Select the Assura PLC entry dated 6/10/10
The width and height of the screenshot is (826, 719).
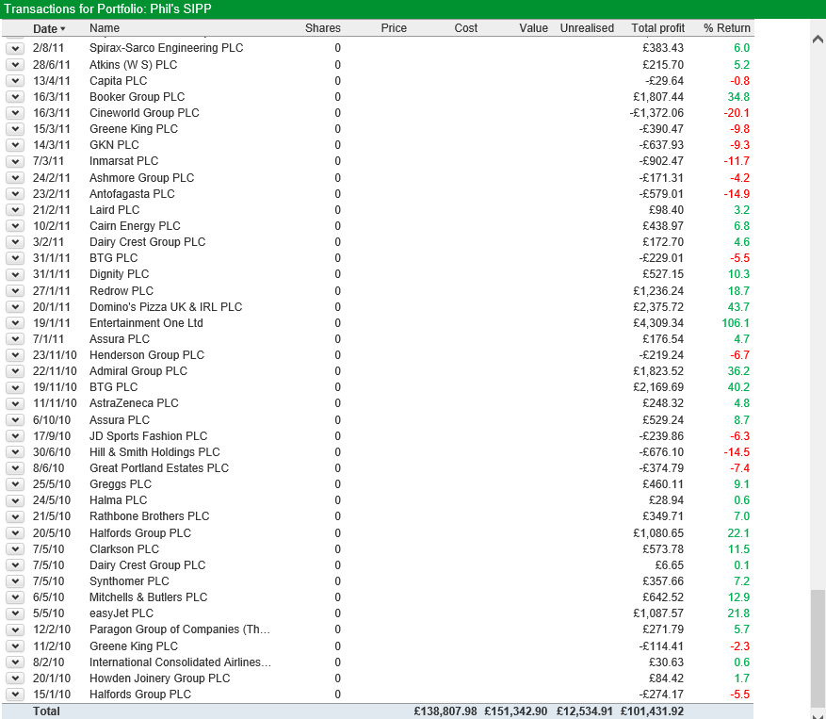119,420
